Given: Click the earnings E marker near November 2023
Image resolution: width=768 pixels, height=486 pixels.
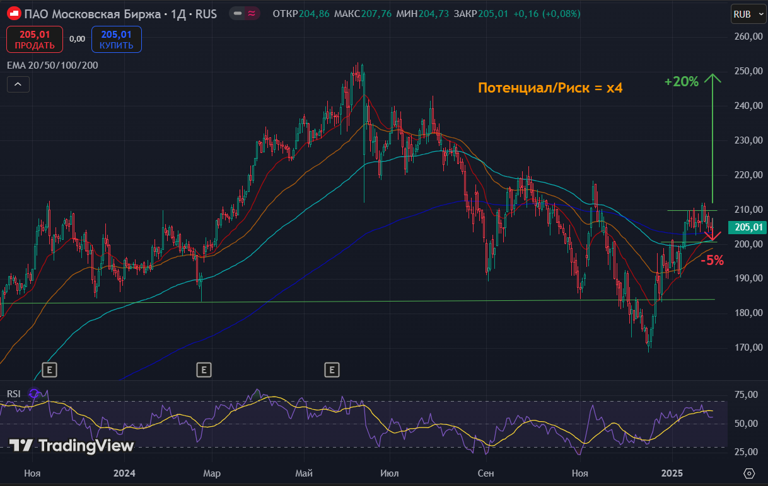Looking at the screenshot, I should click(49, 370).
